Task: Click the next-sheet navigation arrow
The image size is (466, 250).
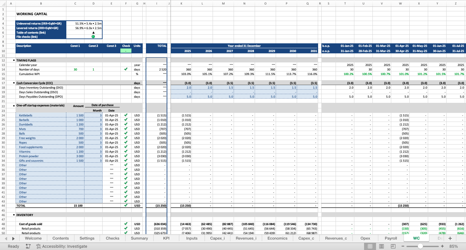Action: [13, 238]
